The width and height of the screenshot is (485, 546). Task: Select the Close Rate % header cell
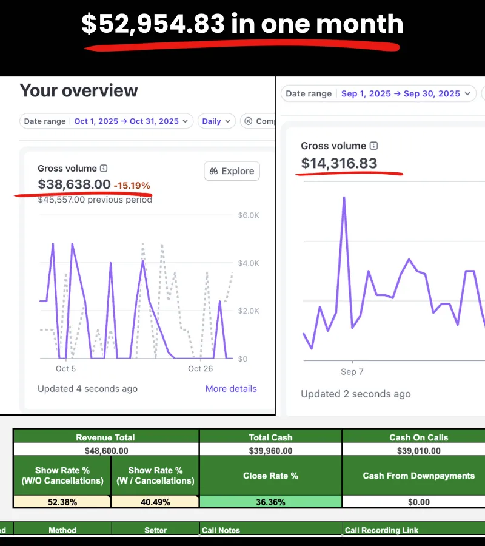click(270, 476)
